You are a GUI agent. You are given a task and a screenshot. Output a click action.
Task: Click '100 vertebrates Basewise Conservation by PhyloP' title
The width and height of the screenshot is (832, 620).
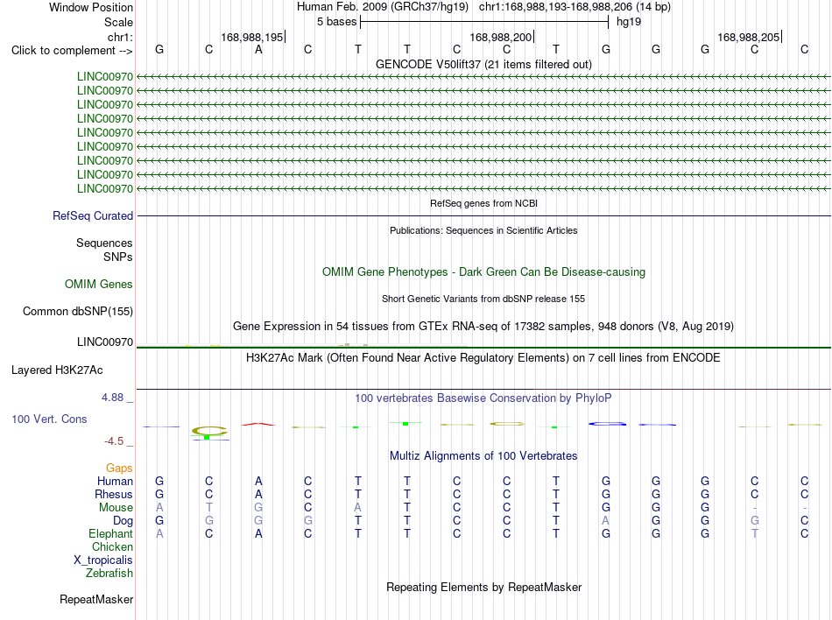pos(483,398)
